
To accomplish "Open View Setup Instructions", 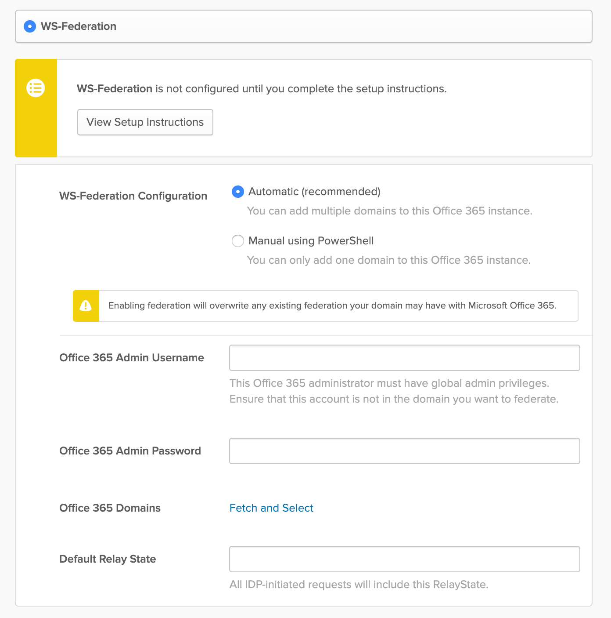I will tap(145, 122).
